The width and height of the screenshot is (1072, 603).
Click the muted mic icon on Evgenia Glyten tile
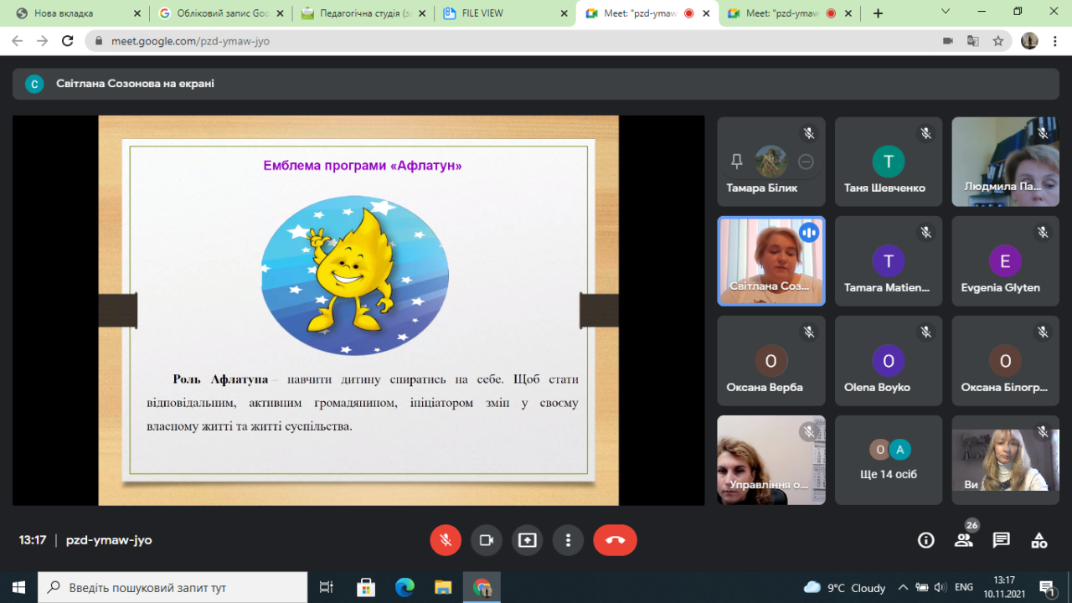[1044, 233]
